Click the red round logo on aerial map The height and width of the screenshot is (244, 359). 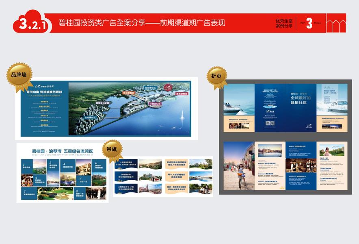pos(169,87)
